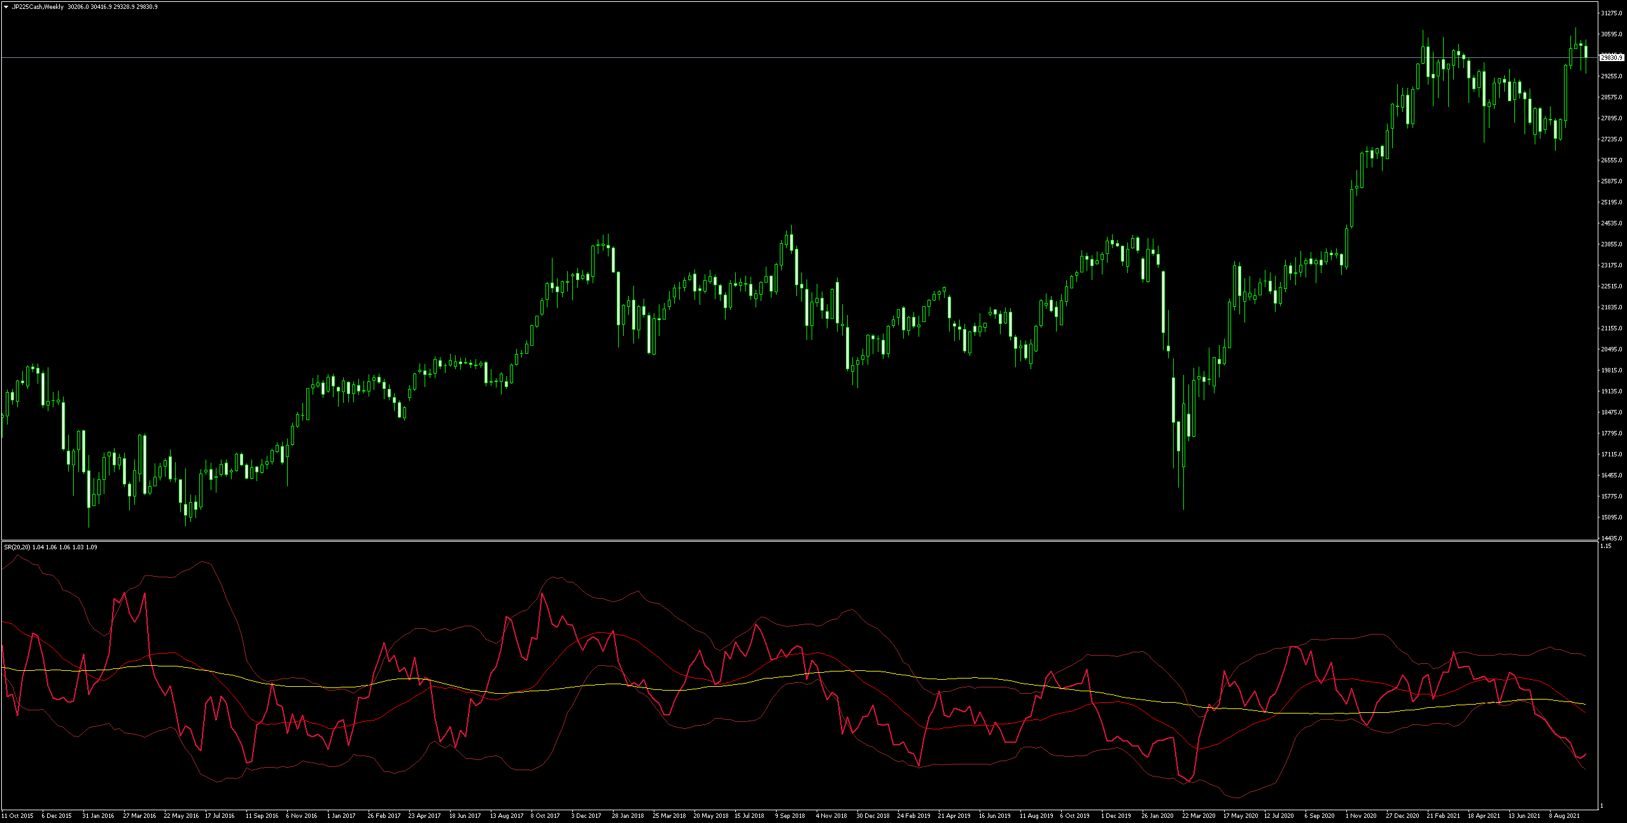Click the 28575.0 price axis label
This screenshot has height=823, width=1627.
click(1611, 97)
